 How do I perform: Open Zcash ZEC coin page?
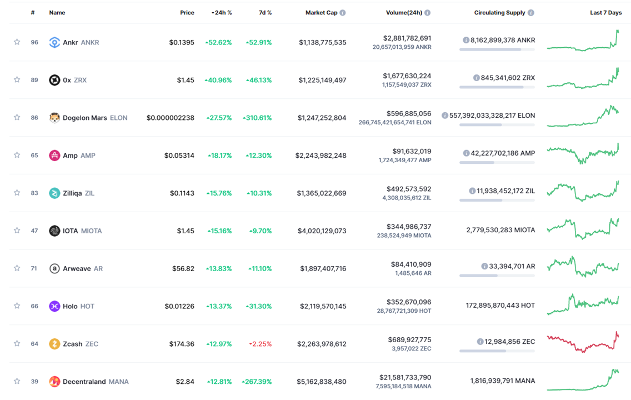pyautogui.click(x=81, y=344)
